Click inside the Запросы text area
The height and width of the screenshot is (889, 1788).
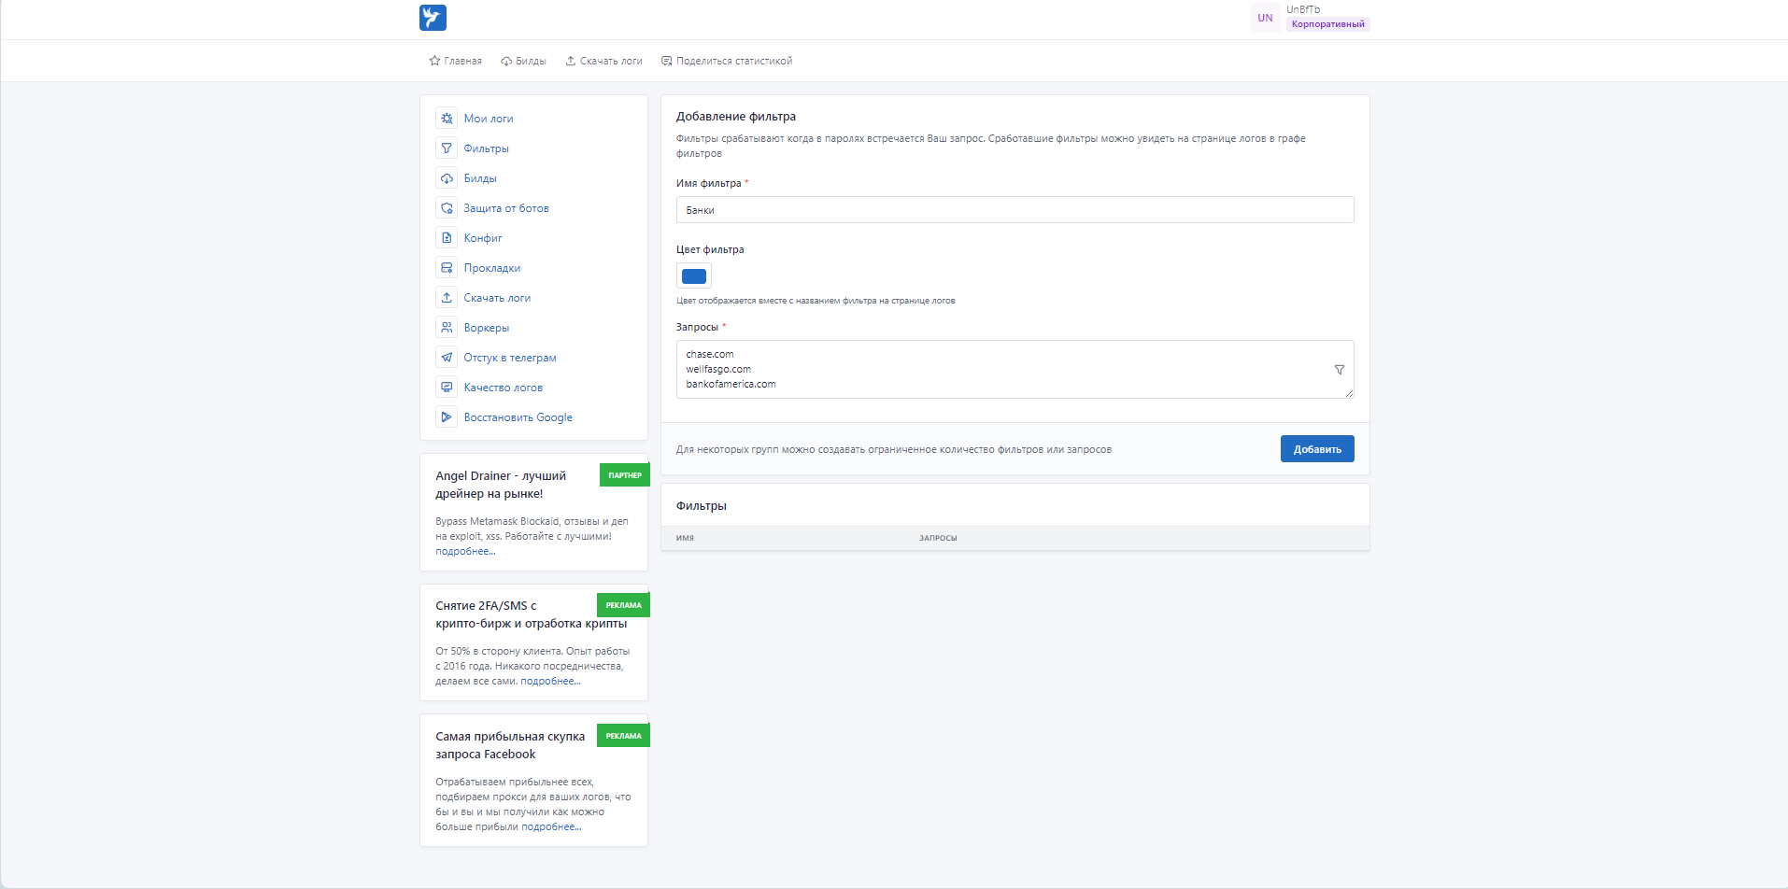(1015, 370)
